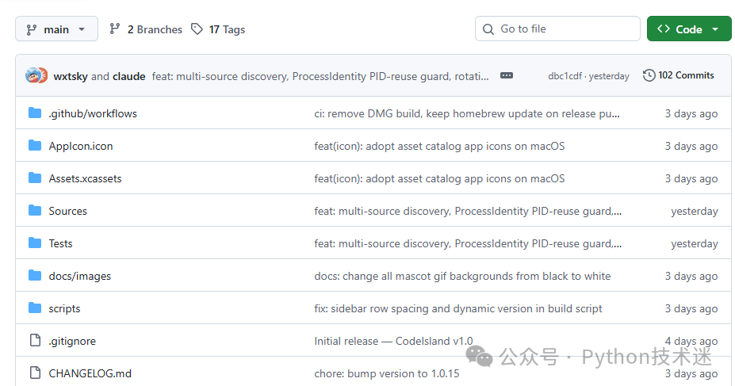Open the .github/workflows folder
The height and width of the screenshot is (386, 735).
pos(93,114)
